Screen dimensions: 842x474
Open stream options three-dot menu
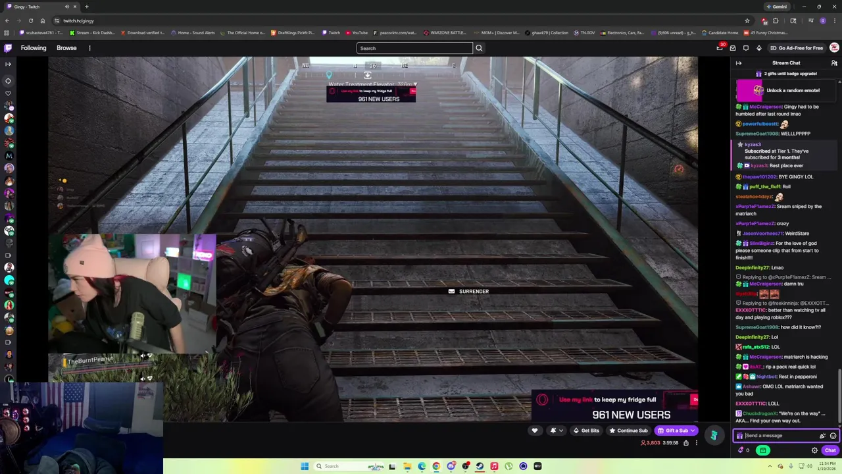tap(696, 443)
